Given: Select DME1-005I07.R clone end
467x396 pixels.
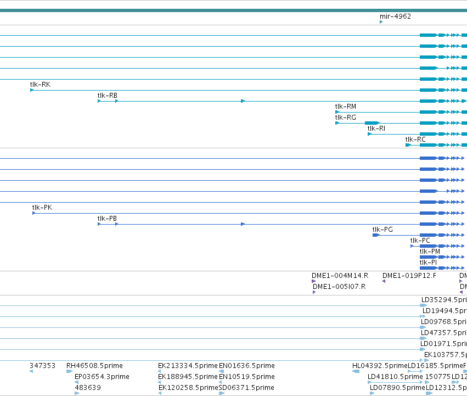Looking at the screenshot, I should [x=339, y=287].
